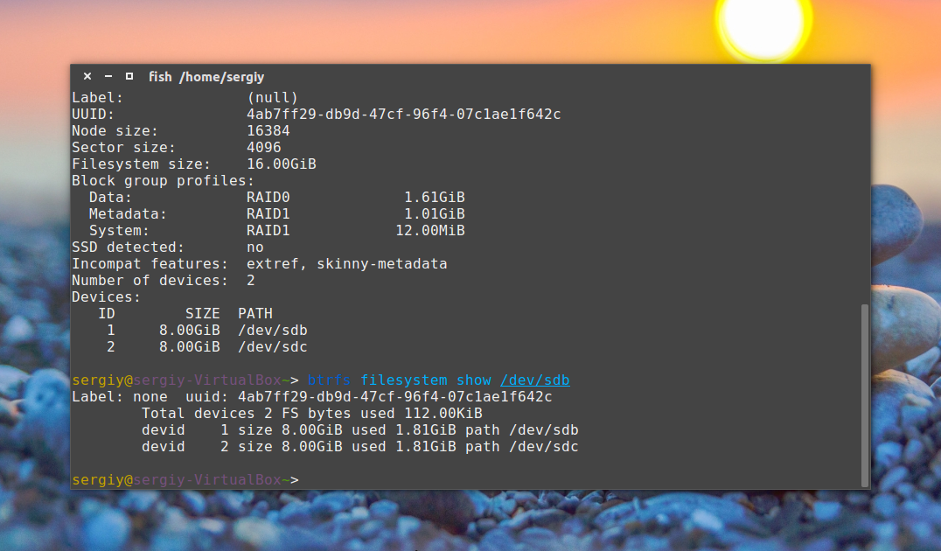Click the terminal vertical scrollbar thumb
Image resolution: width=941 pixels, height=551 pixels.
[x=864, y=395]
